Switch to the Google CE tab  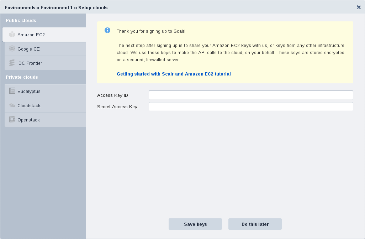45,49
